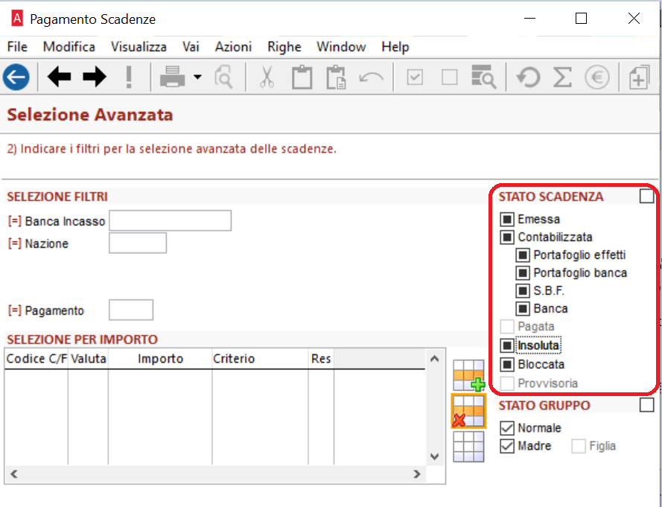Image resolution: width=662 pixels, height=507 pixels.
Task: Tick the STATO GRUPPO header checkbox
Action: [647, 405]
